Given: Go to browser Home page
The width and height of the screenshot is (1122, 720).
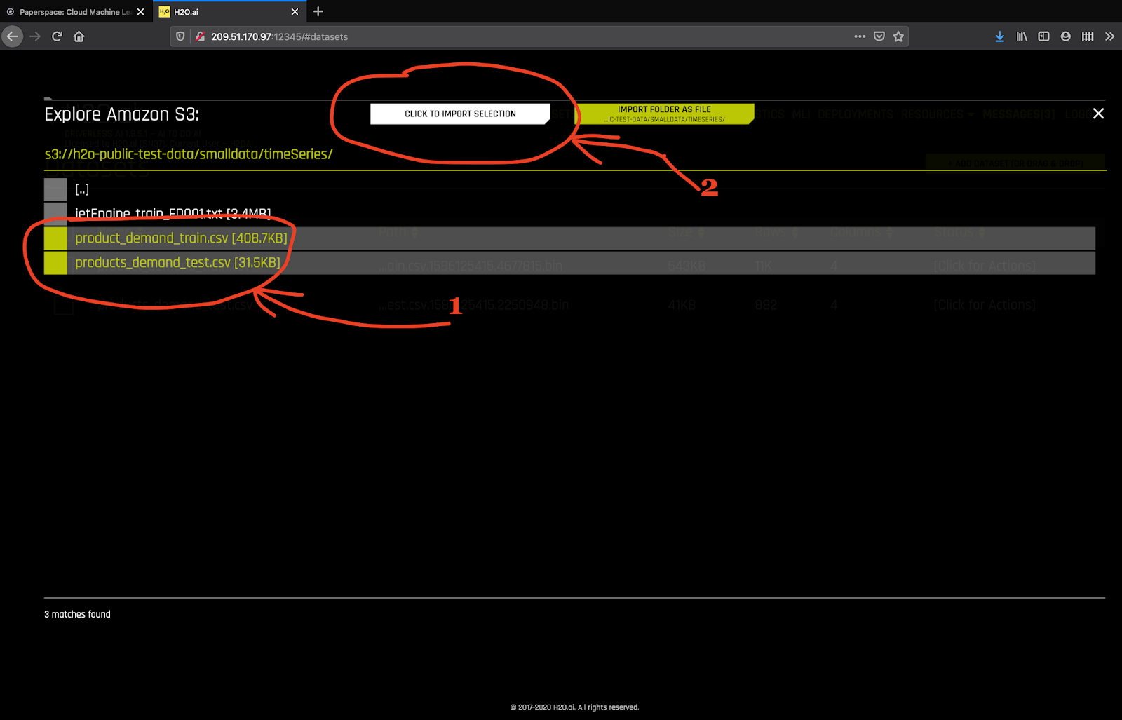Looking at the screenshot, I should [79, 36].
